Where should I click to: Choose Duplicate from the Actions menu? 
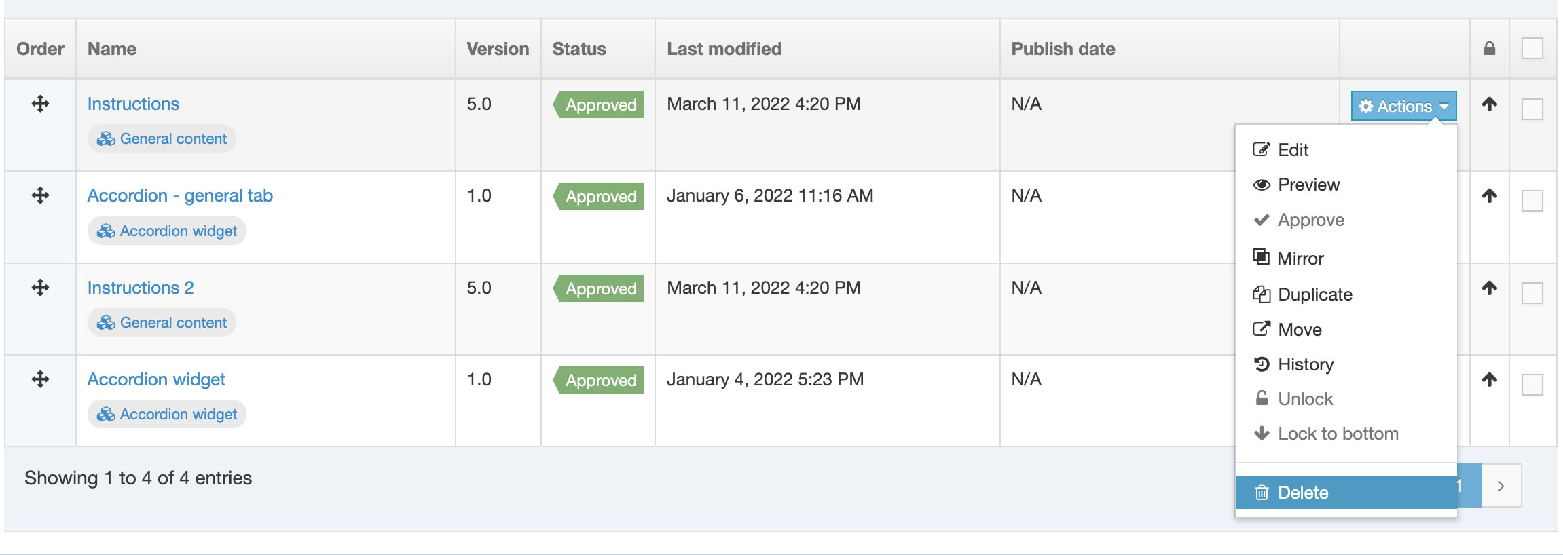[1314, 294]
